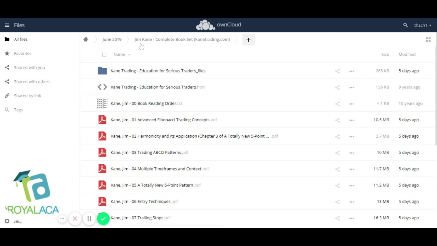
Task: Click PDF icon of Trading ABCD Patterns
Action: pos(102,152)
